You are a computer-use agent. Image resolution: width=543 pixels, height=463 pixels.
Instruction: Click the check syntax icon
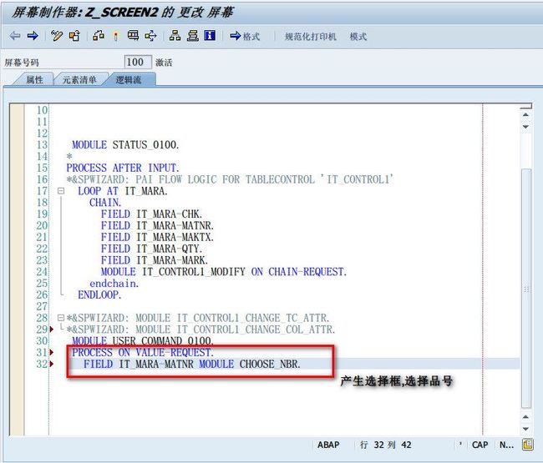coord(99,36)
